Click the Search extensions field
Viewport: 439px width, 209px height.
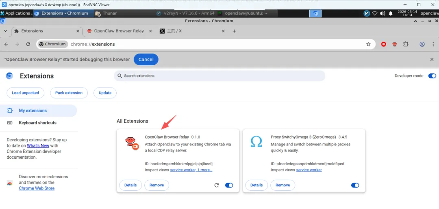[x=219, y=76]
